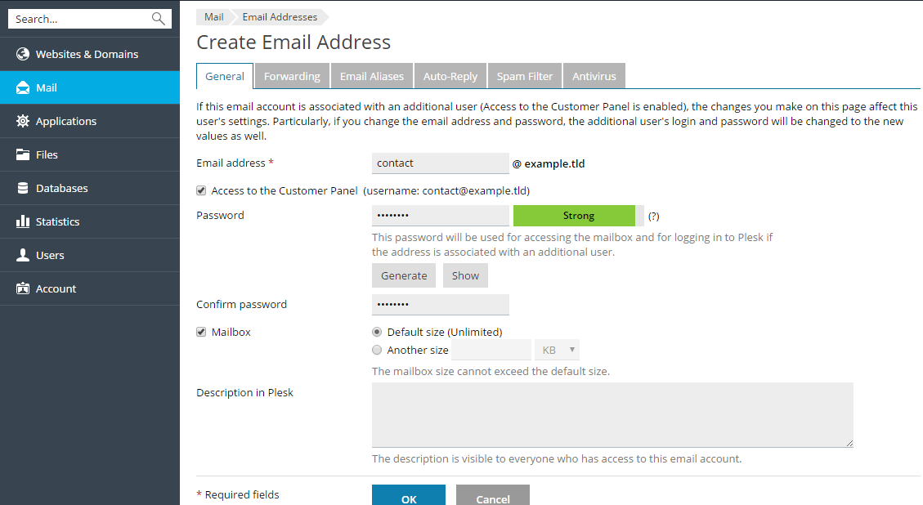This screenshot has height=505, width=923.
Task: Click the search magnifier icon
Action: click(159, 19)
